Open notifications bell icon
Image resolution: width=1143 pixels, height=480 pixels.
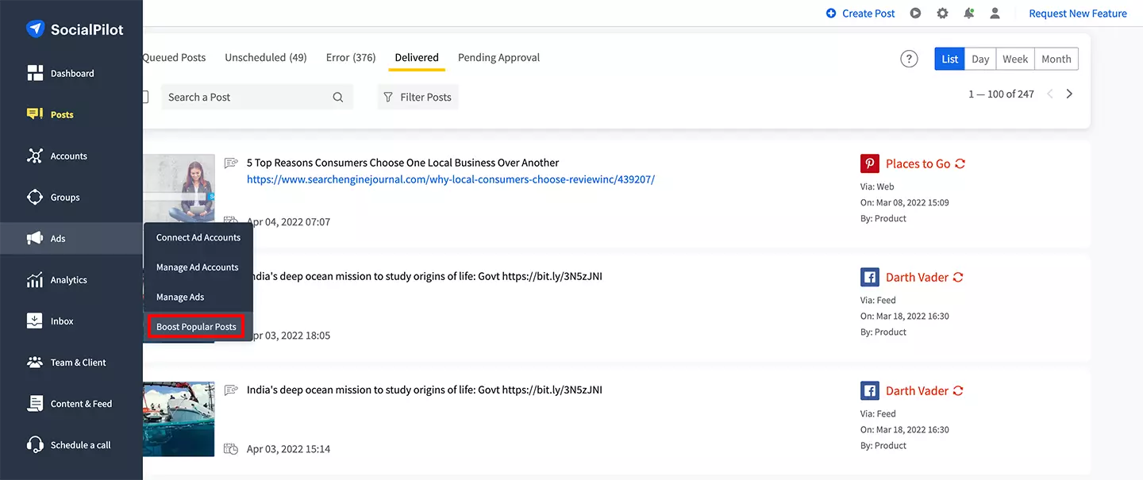[969, 13]
